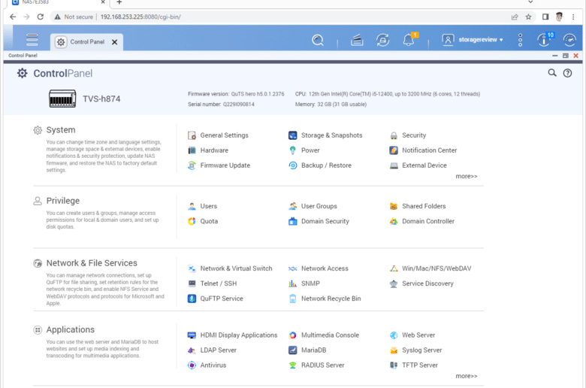Click the Shared Folders icon
The width and height of the screenshot is (586, 388).
394,206
